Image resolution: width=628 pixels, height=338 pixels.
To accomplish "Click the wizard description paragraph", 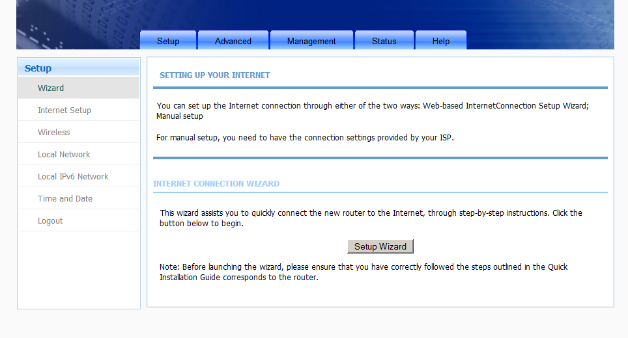I will (371, 218).
